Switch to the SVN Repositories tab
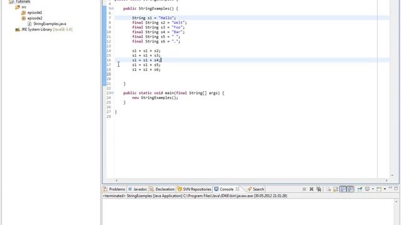 click(x=194, y=189)
